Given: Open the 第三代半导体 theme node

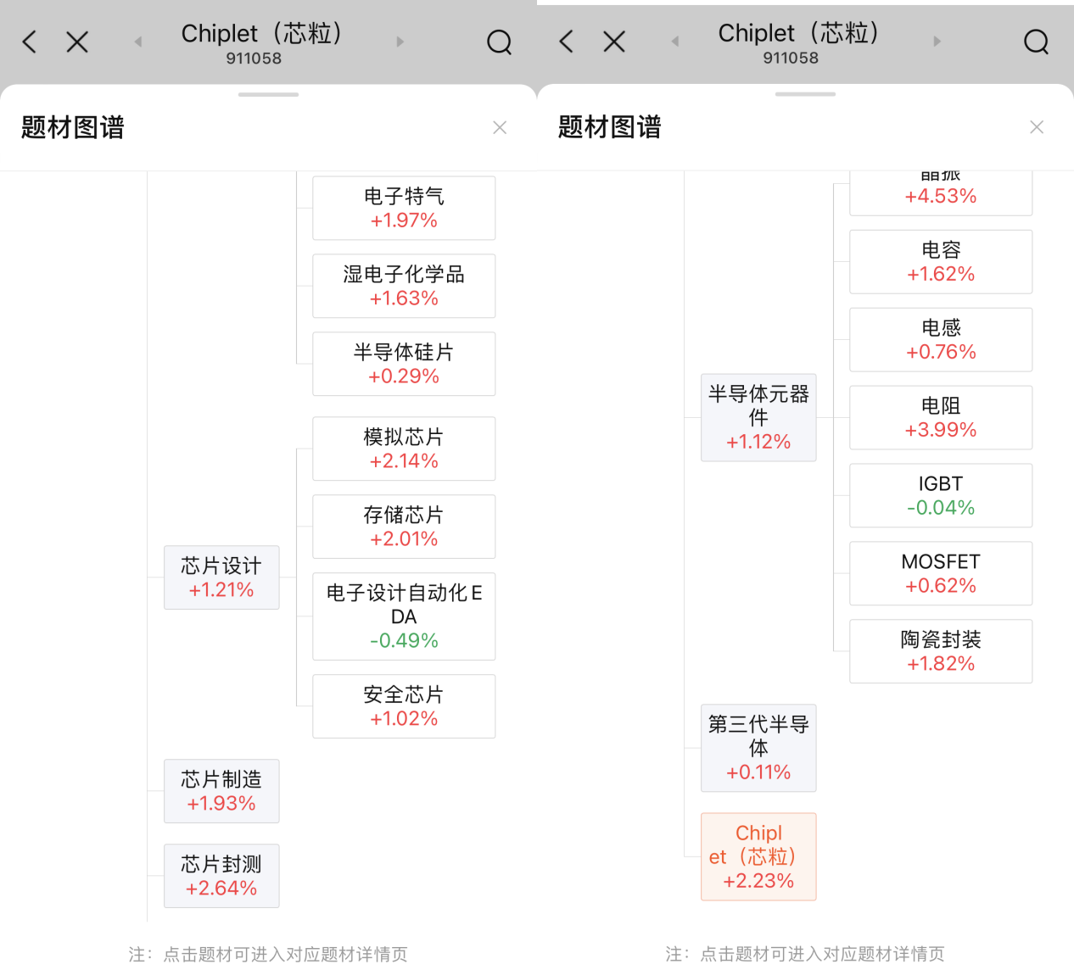Looking at the screenshot, I should pos(758,748).
